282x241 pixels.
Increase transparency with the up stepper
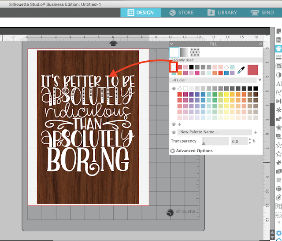point(250,139)
